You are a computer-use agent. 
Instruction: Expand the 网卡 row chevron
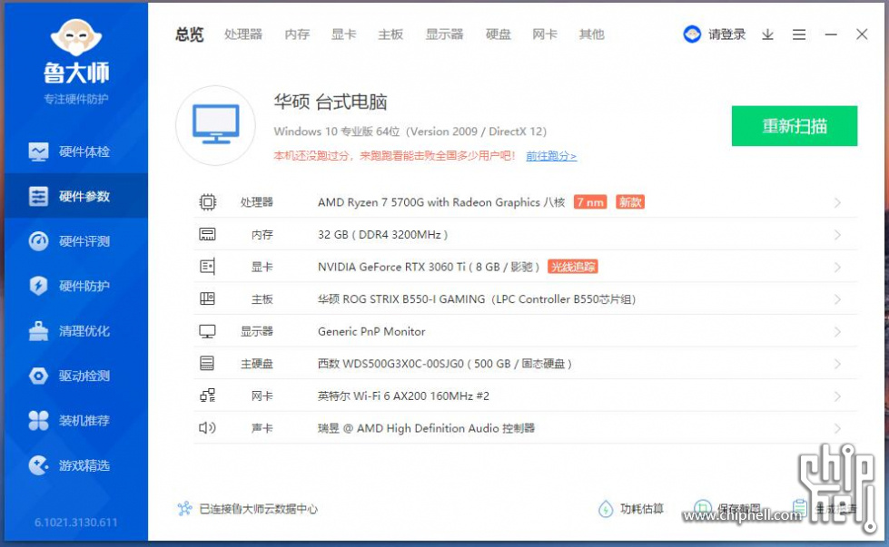point(837,396)
